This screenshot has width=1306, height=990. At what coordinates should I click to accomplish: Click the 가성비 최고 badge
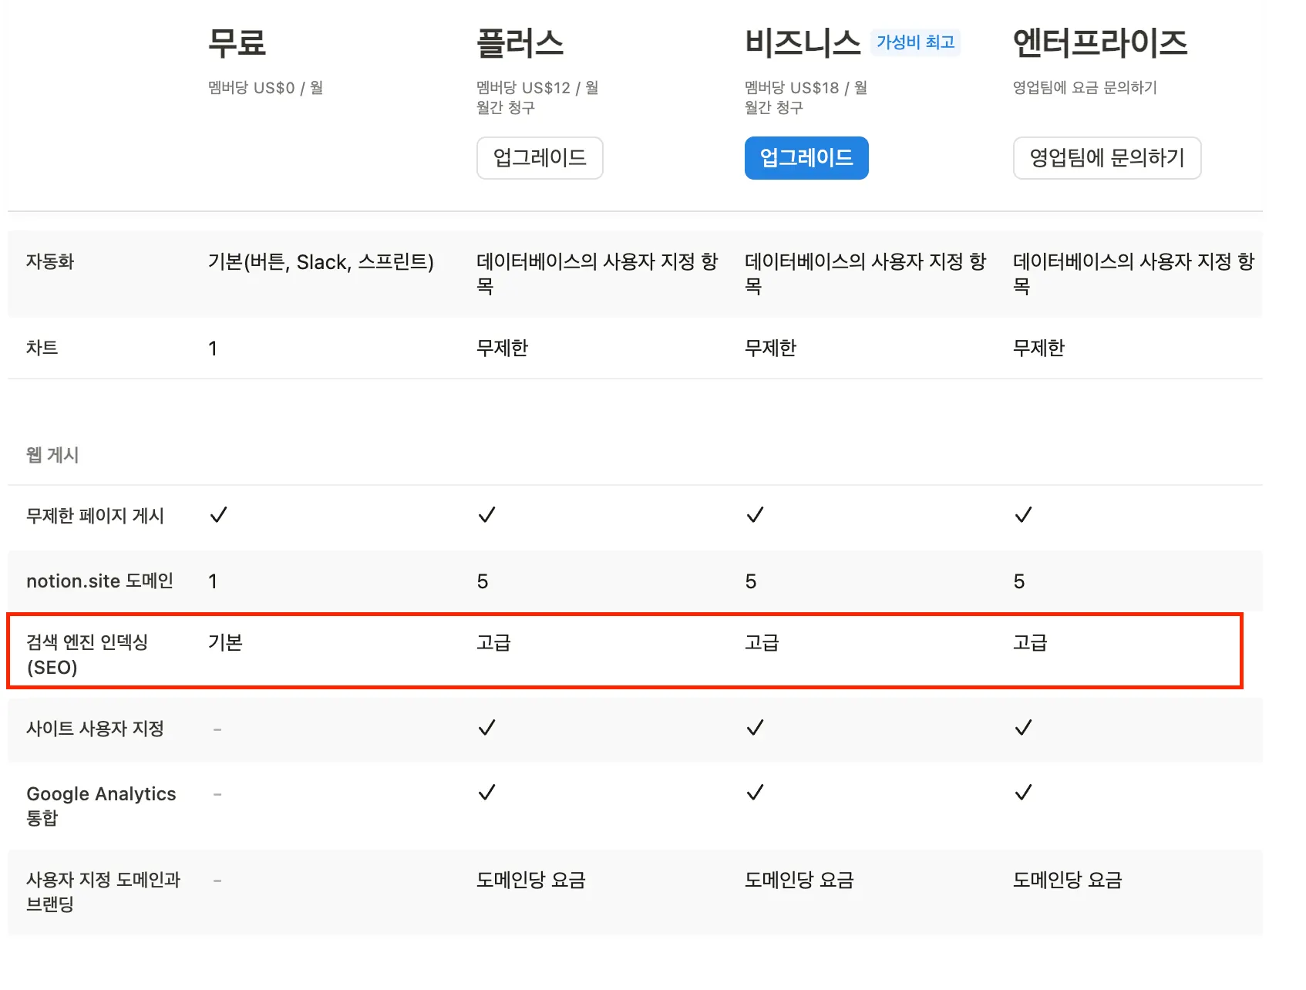click(915, 42)
